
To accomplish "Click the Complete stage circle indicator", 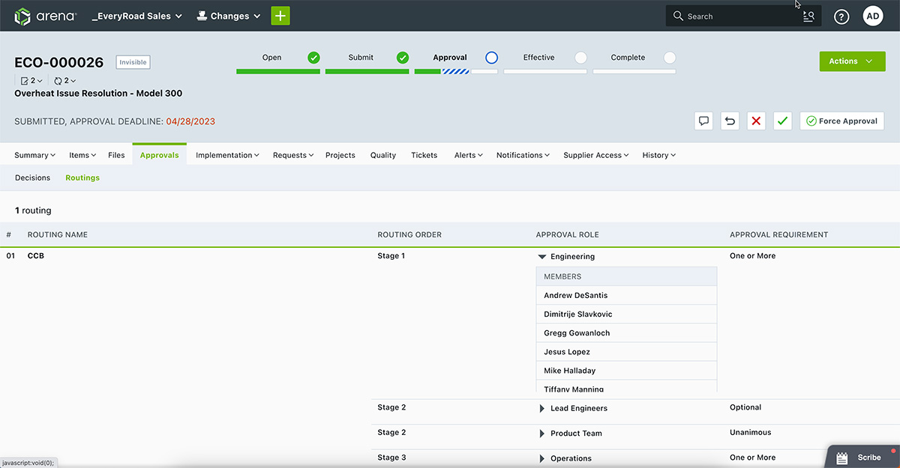I will click(x=670, y=58).
